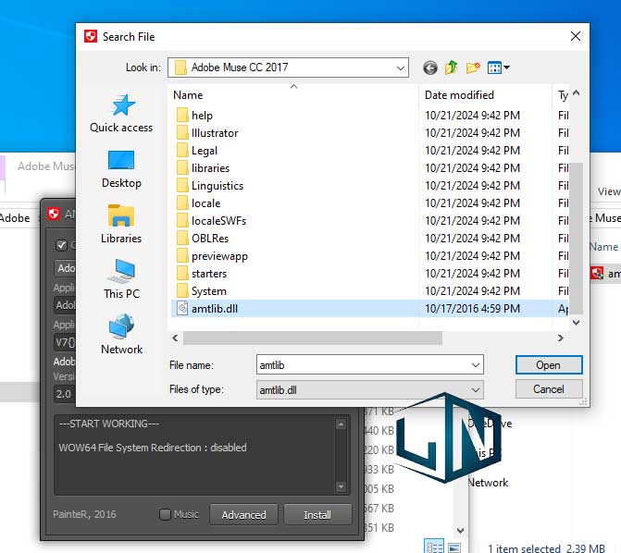Click the Advanced button in patcher

[243, 514]
